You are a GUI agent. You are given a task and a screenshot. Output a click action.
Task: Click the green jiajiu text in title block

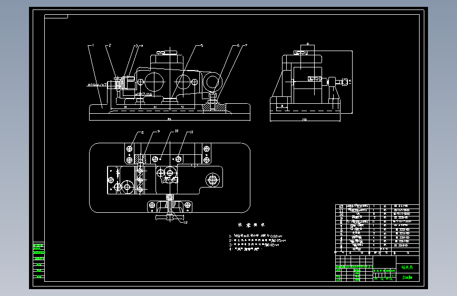pos(407,277)
